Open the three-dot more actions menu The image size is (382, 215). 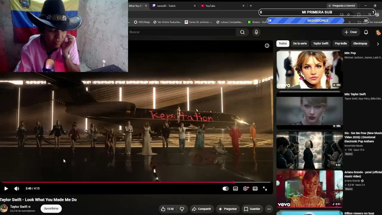click(269, 209)
